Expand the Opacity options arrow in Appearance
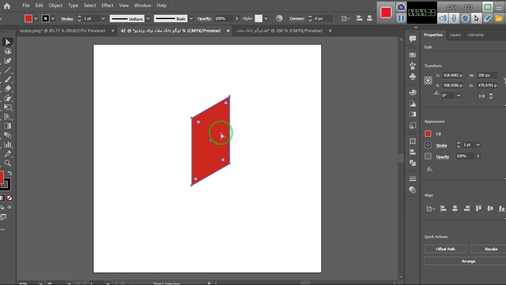The height and width of the screenshot is (285, 506). coord(478,156)
